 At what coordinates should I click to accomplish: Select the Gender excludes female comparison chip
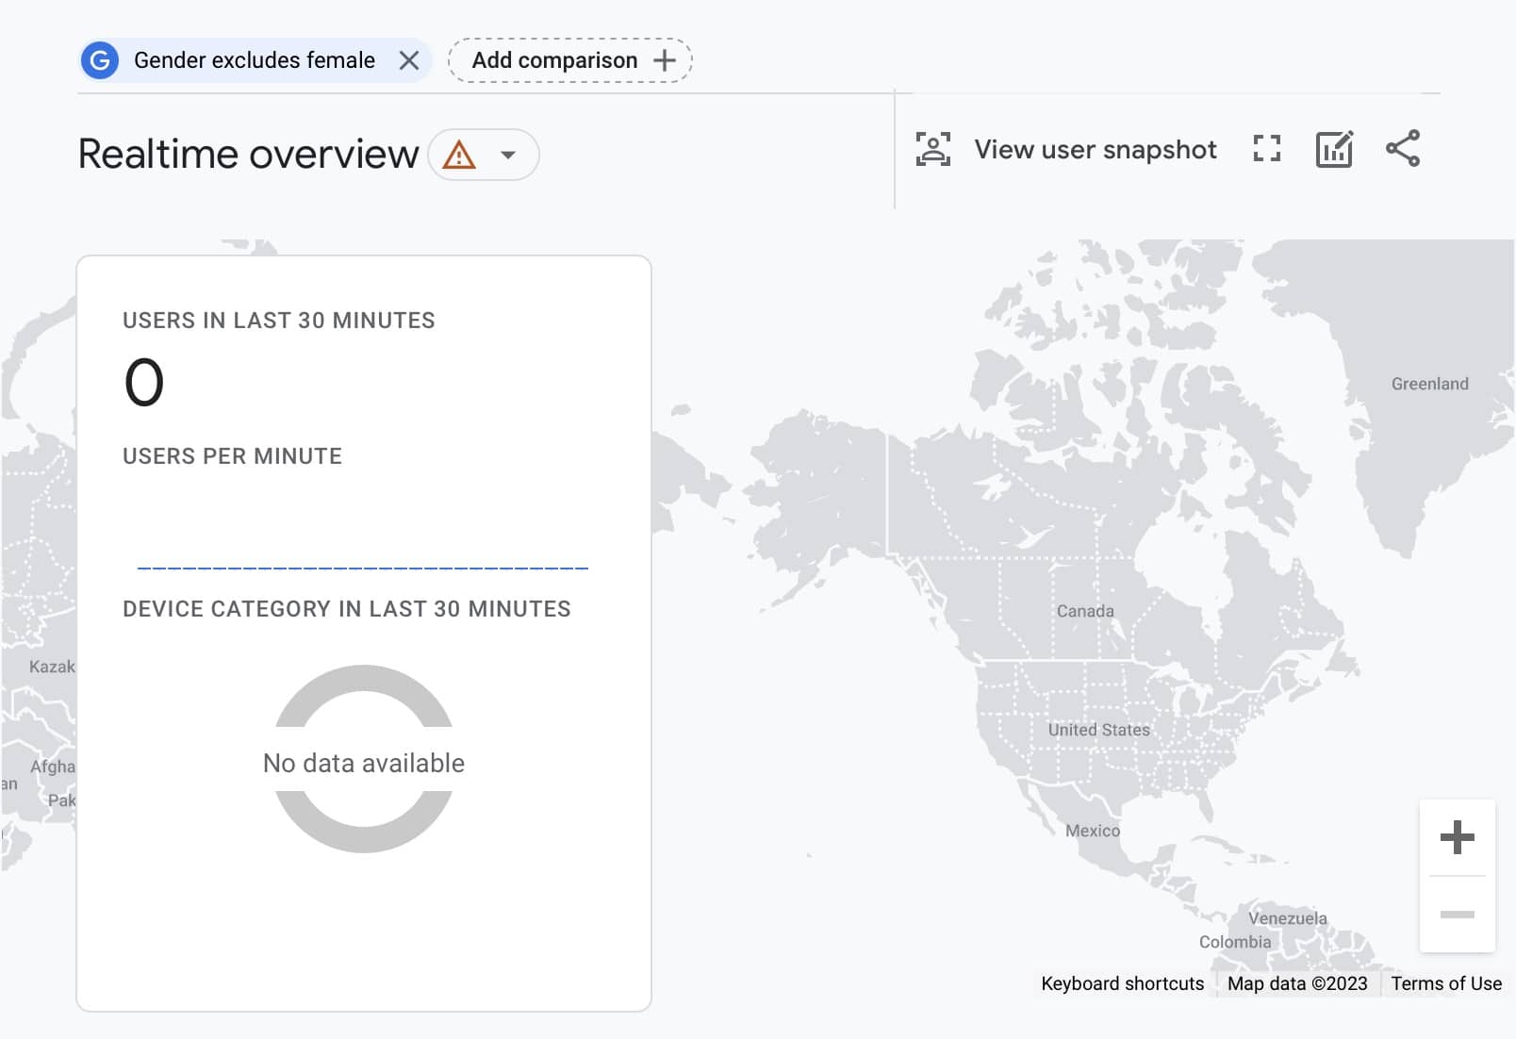tap(250, 59)
